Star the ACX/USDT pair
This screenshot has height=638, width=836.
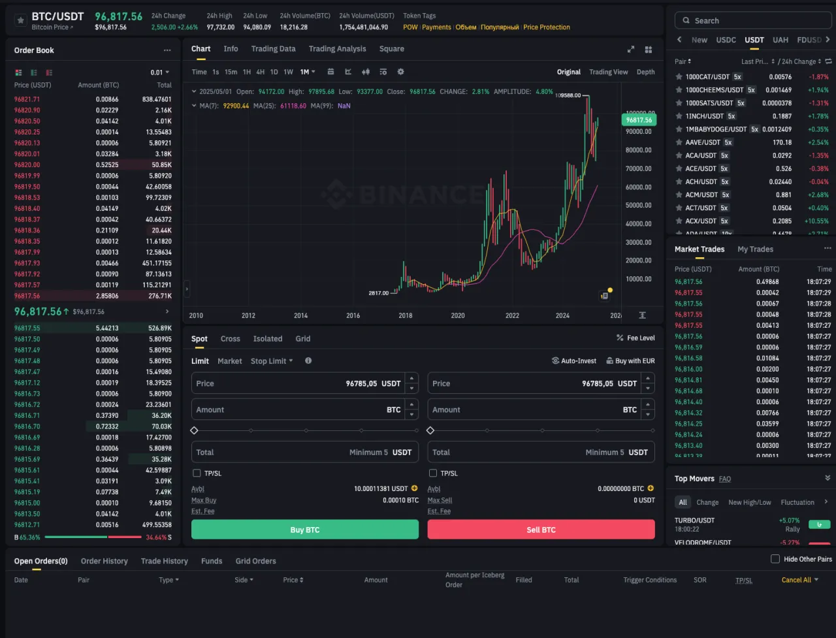(x=679, y=221)
